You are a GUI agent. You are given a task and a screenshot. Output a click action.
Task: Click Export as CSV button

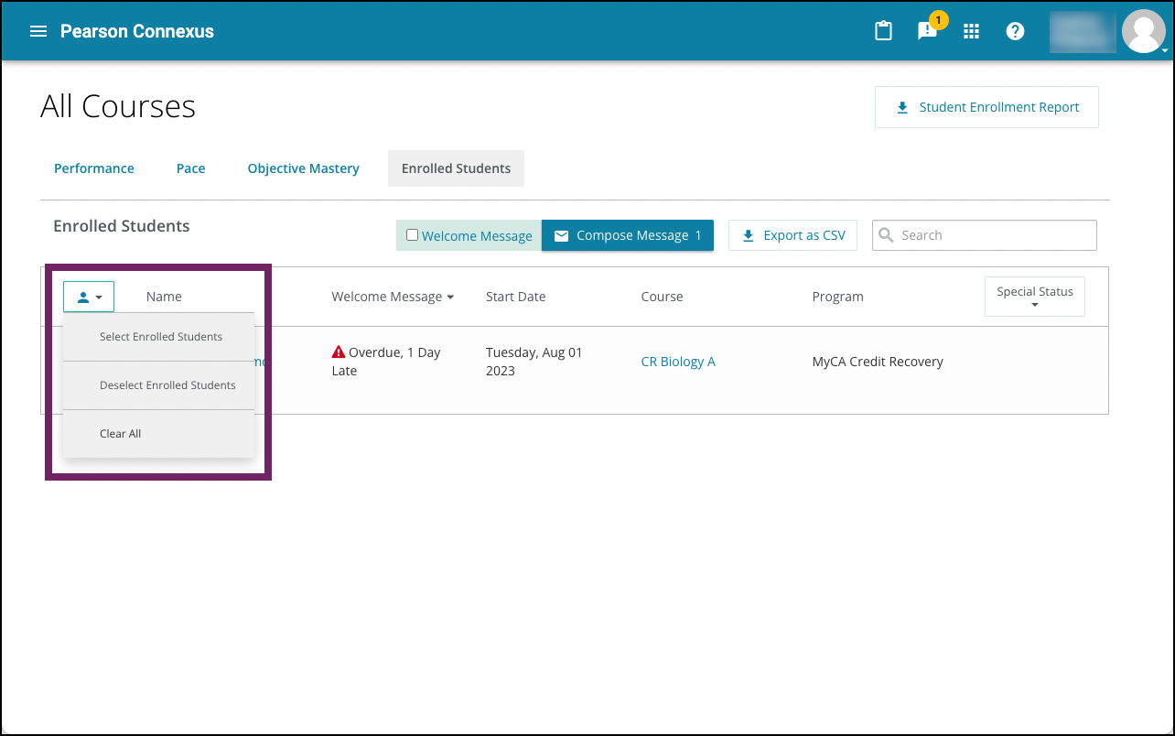pyautogui.click(x=792, y=235)
